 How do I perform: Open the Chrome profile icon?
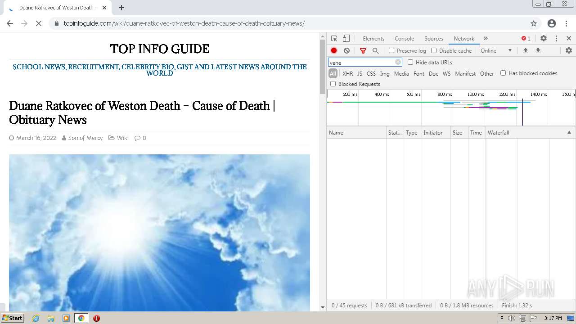552,23
